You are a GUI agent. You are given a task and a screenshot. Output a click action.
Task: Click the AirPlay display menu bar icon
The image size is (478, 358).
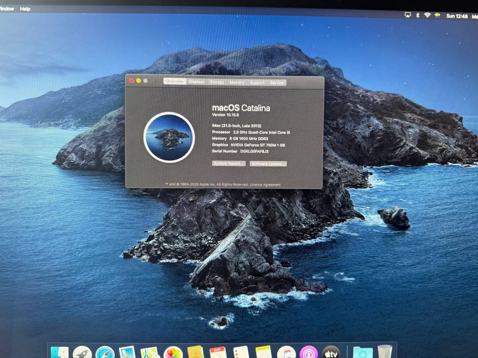(408, 15)
